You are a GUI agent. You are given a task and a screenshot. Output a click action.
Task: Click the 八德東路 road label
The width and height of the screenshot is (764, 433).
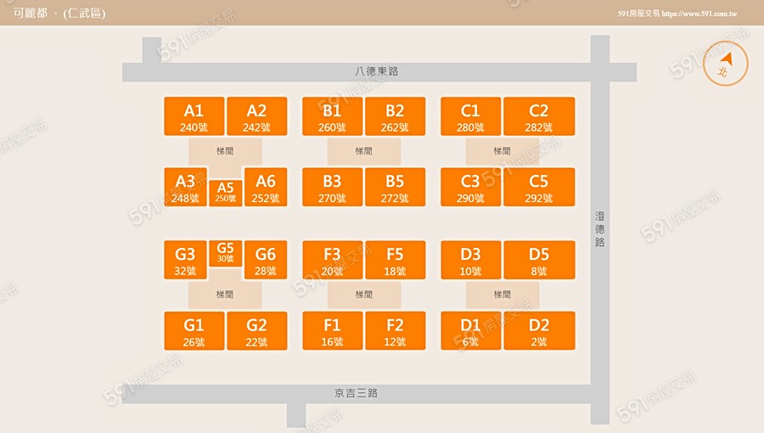click(x=377, y=71)
